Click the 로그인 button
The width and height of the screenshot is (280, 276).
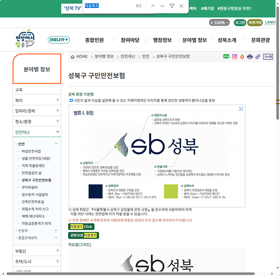(x=240, y=22)
